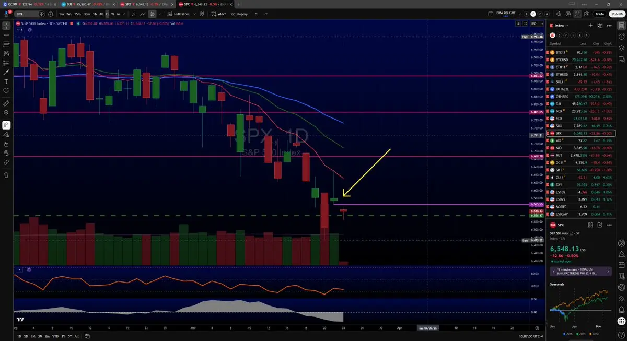Start bar Replay mode
Image resolution: width=627 pixels, height=341 pixels.
239,14
